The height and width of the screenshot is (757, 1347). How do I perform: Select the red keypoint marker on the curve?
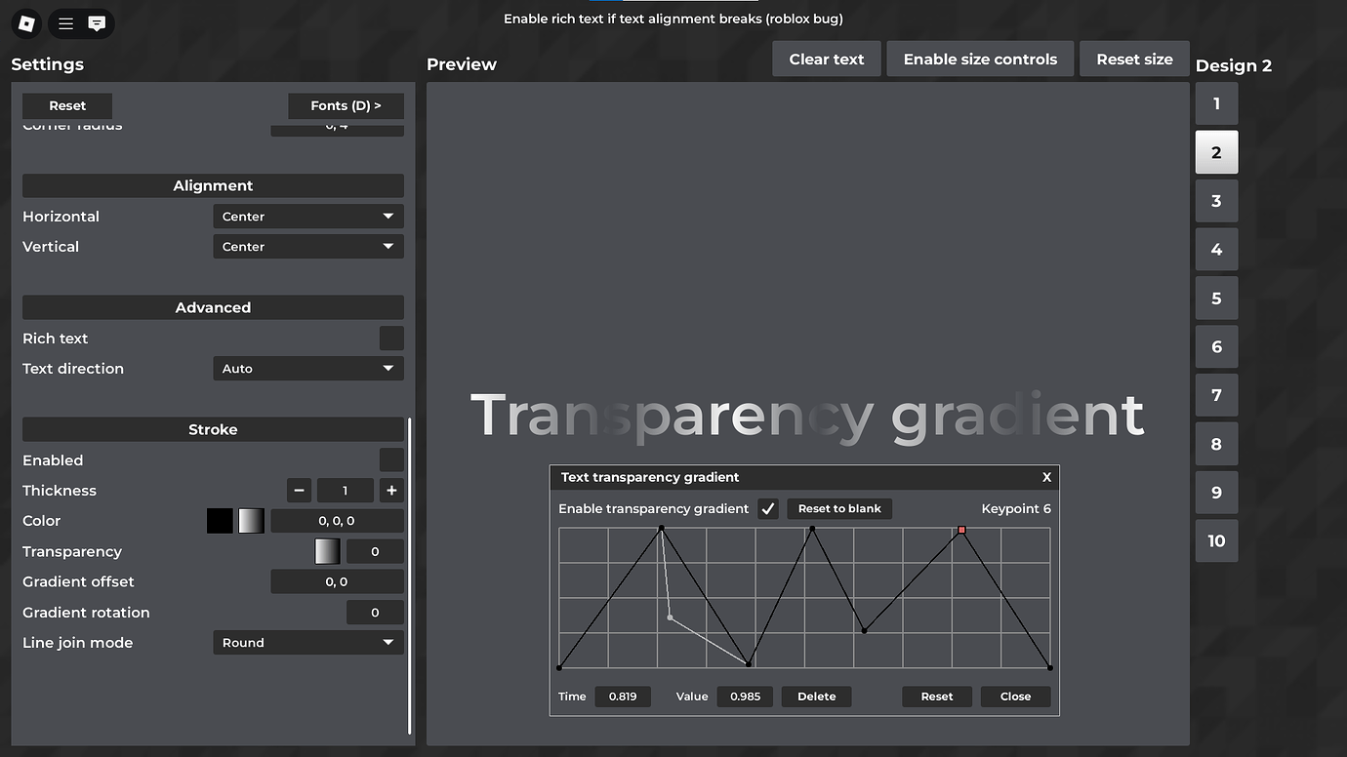961,530
